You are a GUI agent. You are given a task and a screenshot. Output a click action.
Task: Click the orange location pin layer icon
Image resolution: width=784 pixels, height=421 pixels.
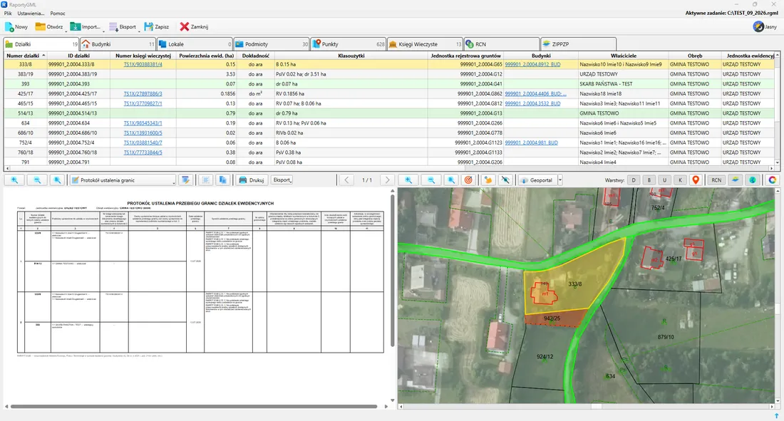point(696,180)
